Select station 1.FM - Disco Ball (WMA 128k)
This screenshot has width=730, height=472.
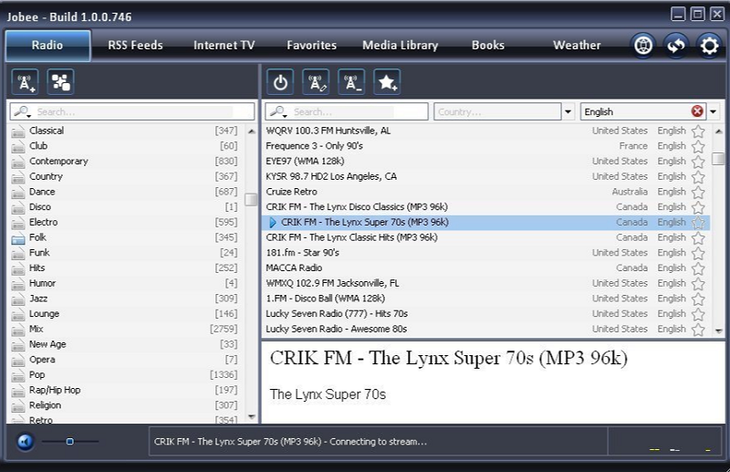(486, 299)
